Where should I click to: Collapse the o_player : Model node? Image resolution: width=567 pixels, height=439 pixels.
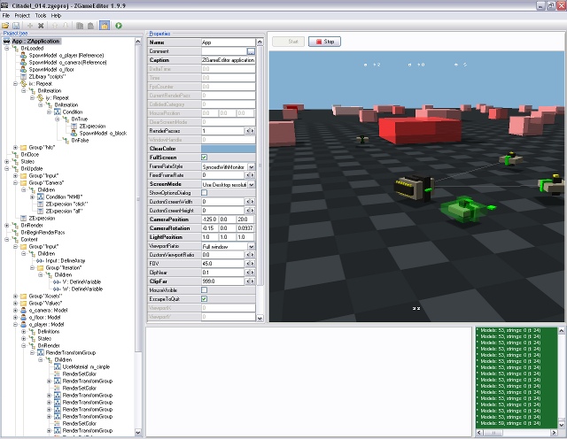tap(15, 325)
